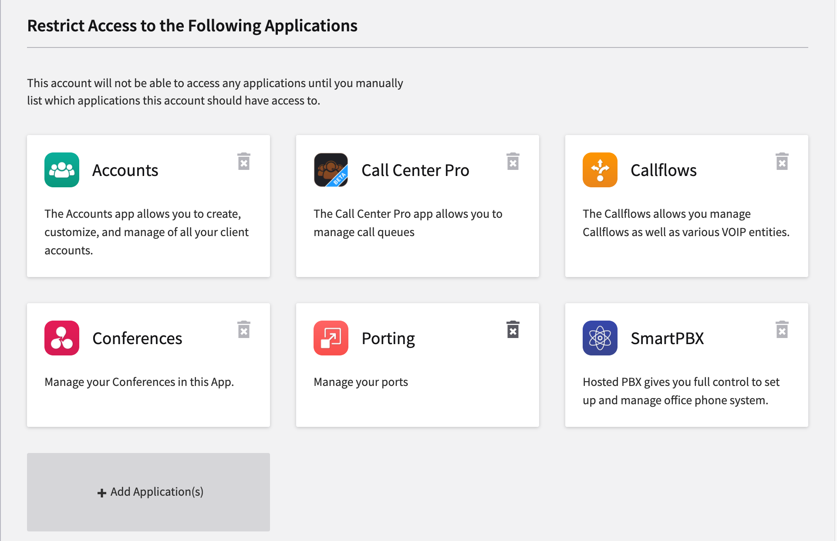Click the Accounts app description text
The width and height of the screenshot is (837, 541).
click(x=147, y=232)
